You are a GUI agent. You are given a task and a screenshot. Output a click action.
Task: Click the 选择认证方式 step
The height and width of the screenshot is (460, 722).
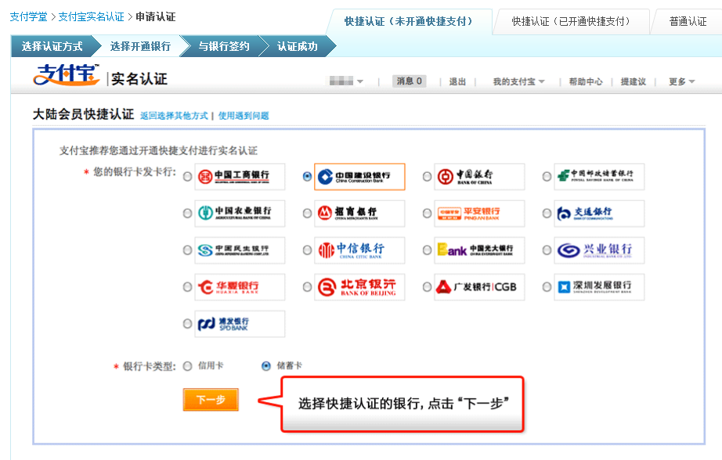[x=52, y=46]
